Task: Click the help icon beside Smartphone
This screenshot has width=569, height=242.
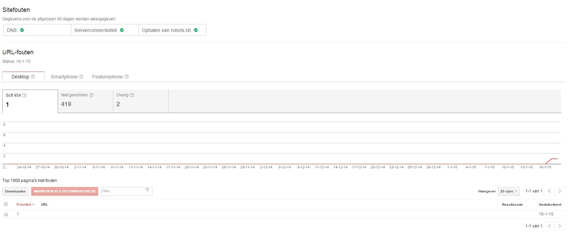Action: point(81,77)
